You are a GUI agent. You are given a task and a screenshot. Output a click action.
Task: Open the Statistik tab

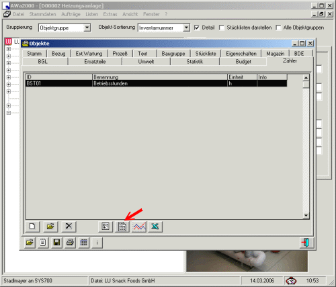[195, 62]
